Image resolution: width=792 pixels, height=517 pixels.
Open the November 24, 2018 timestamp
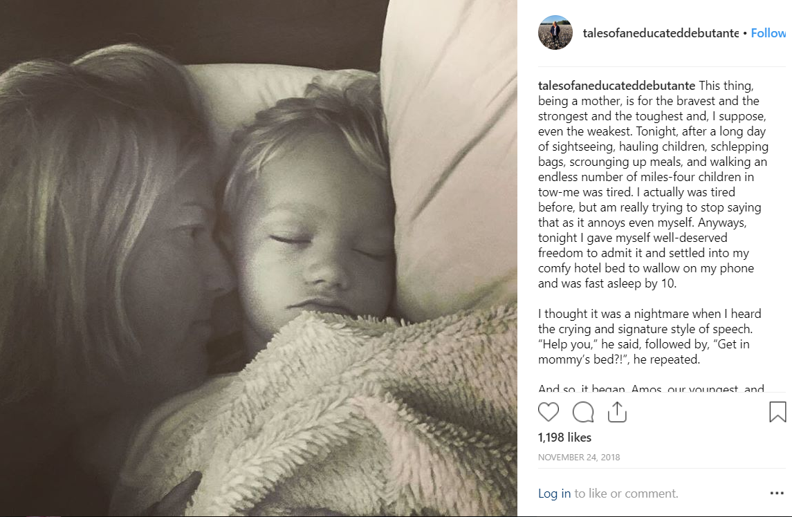(579, 458)
